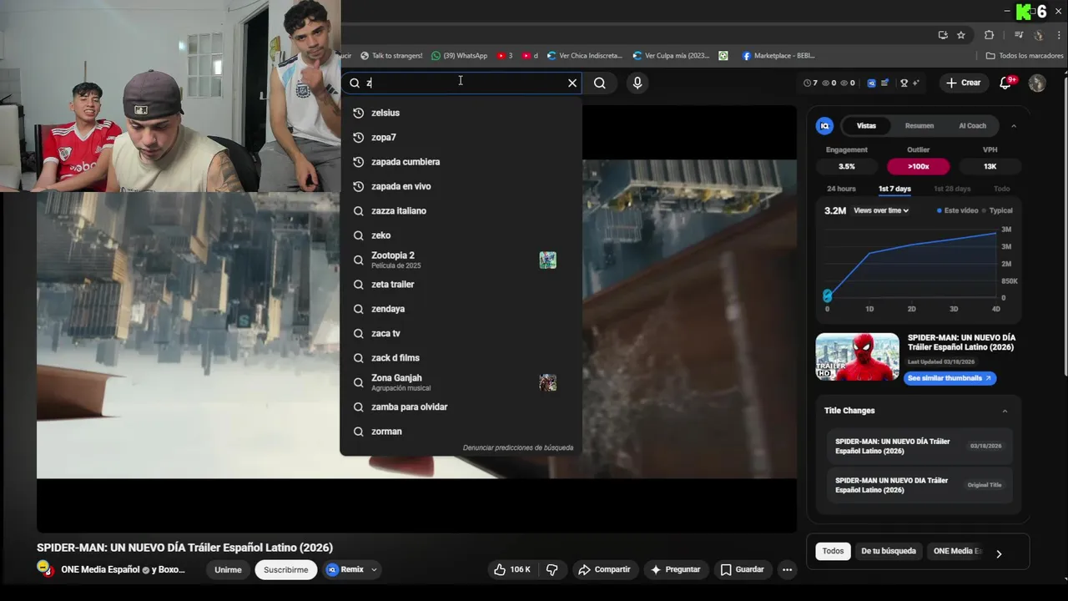Open the Crear button
This screenshot has height=601, width=1068.
(x=963, y=83)
